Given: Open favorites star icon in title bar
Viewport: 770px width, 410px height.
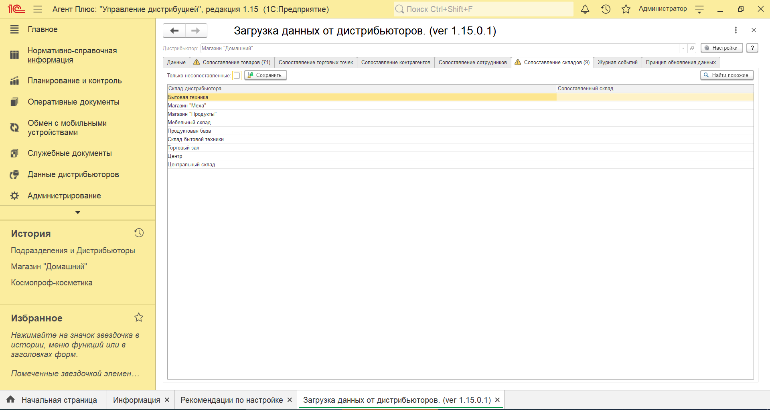Looking at the screenshot, I should pos(626,9).
